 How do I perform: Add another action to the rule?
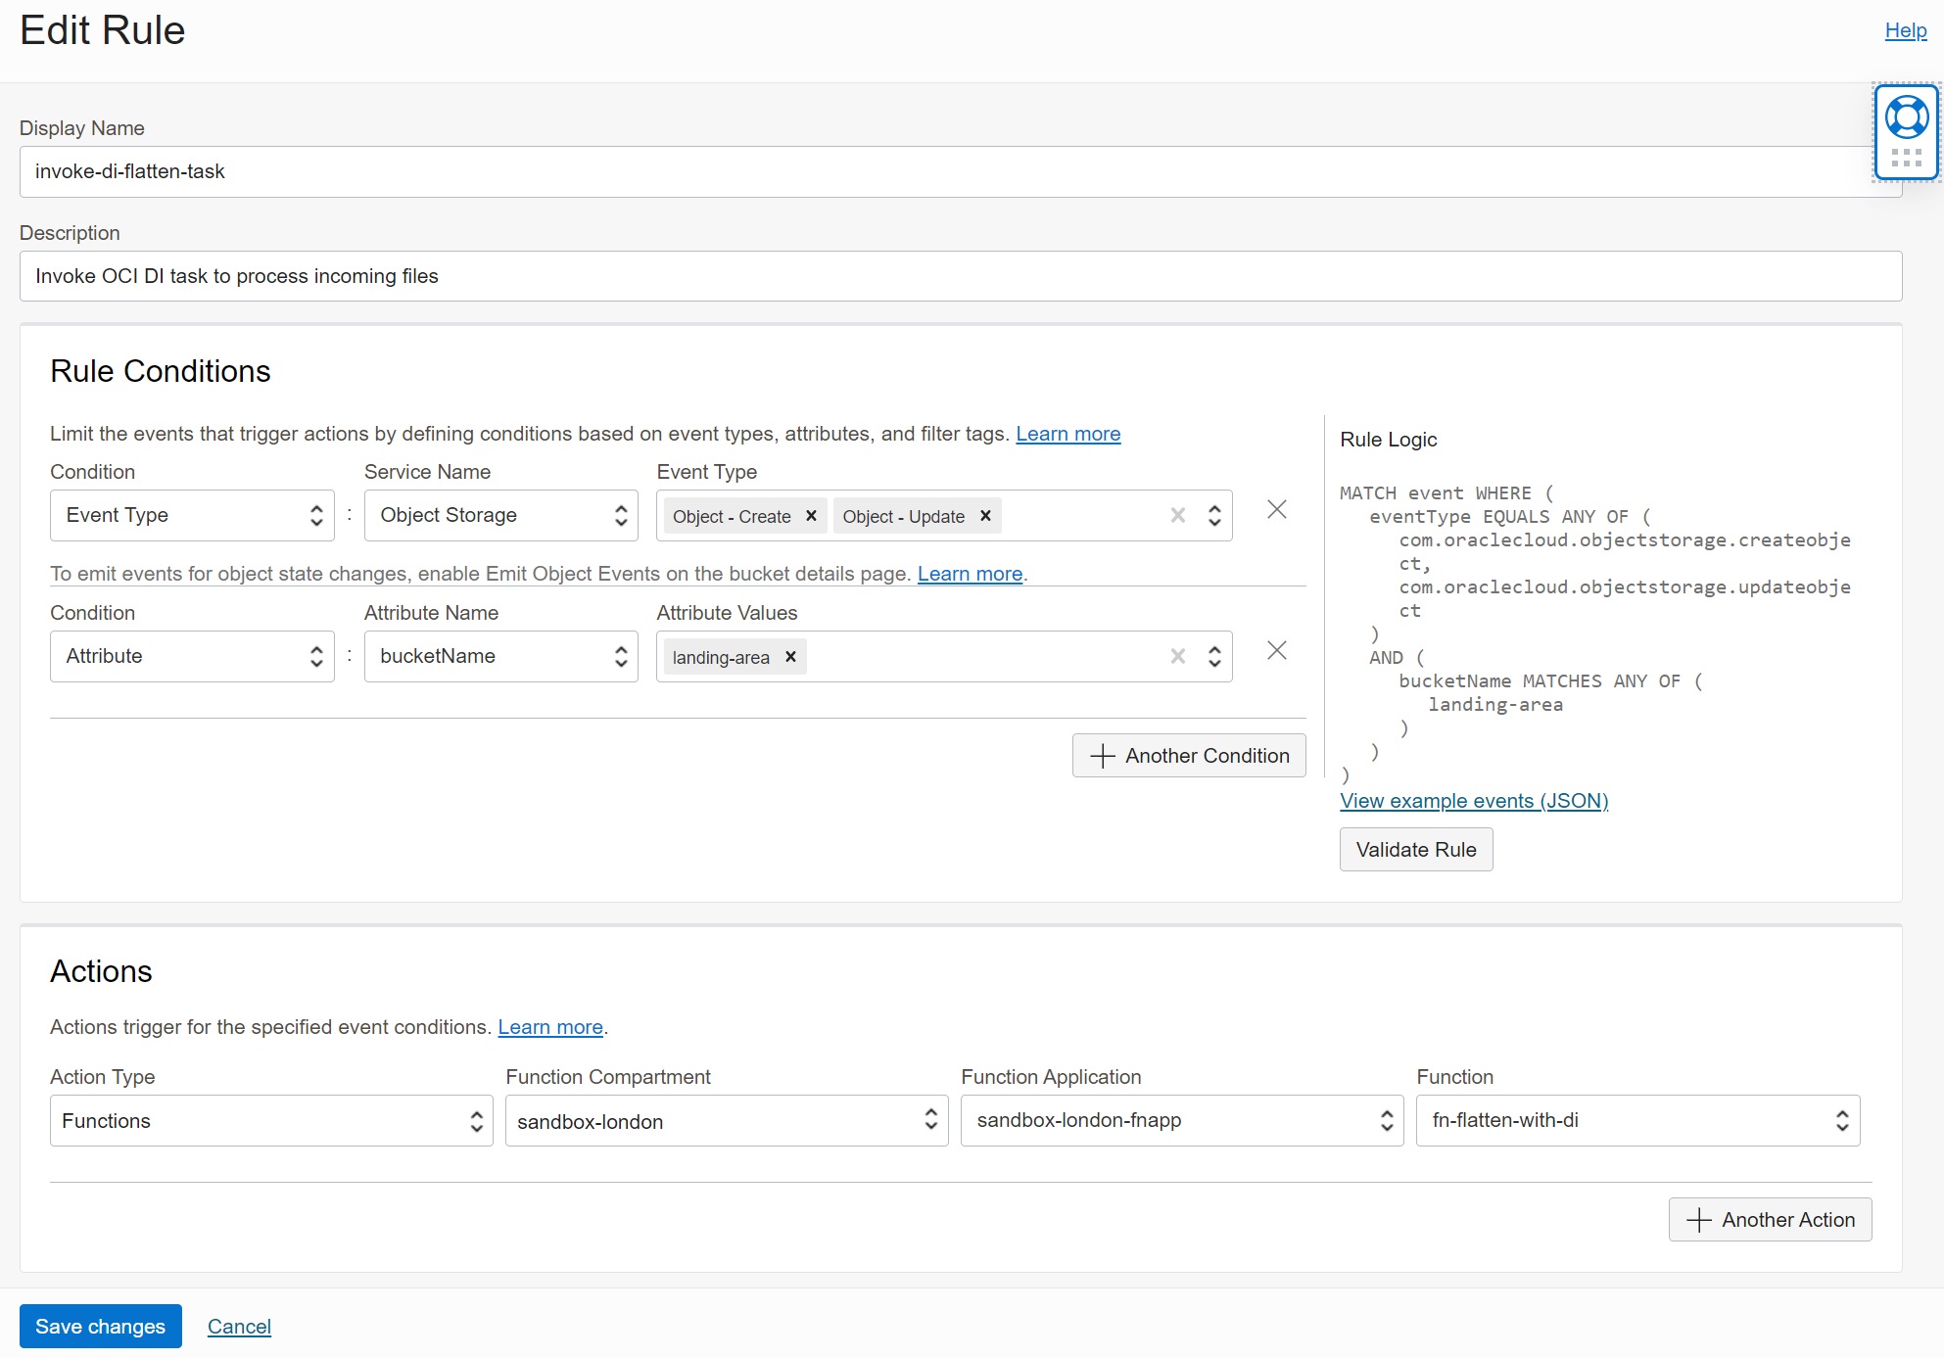point(1769,1219)
